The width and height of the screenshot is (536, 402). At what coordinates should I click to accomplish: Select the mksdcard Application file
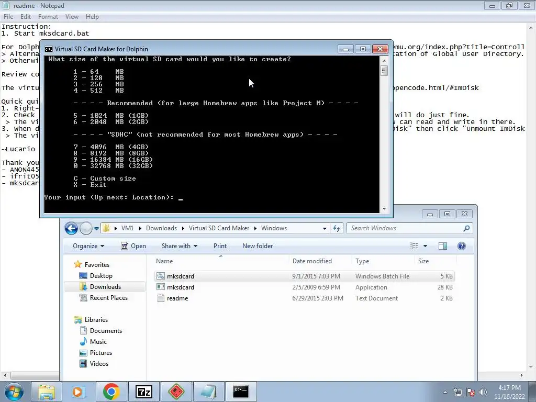(x=304, y=287)
